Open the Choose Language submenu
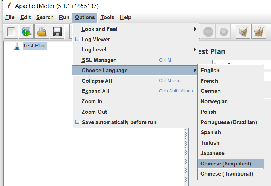Viewport: 271px width, 186px height. coord(135,71)
